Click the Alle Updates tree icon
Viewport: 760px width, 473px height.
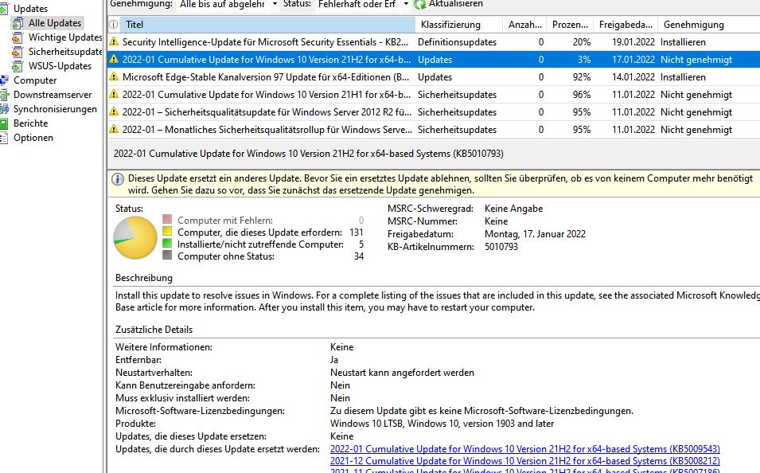click(18, 23)
